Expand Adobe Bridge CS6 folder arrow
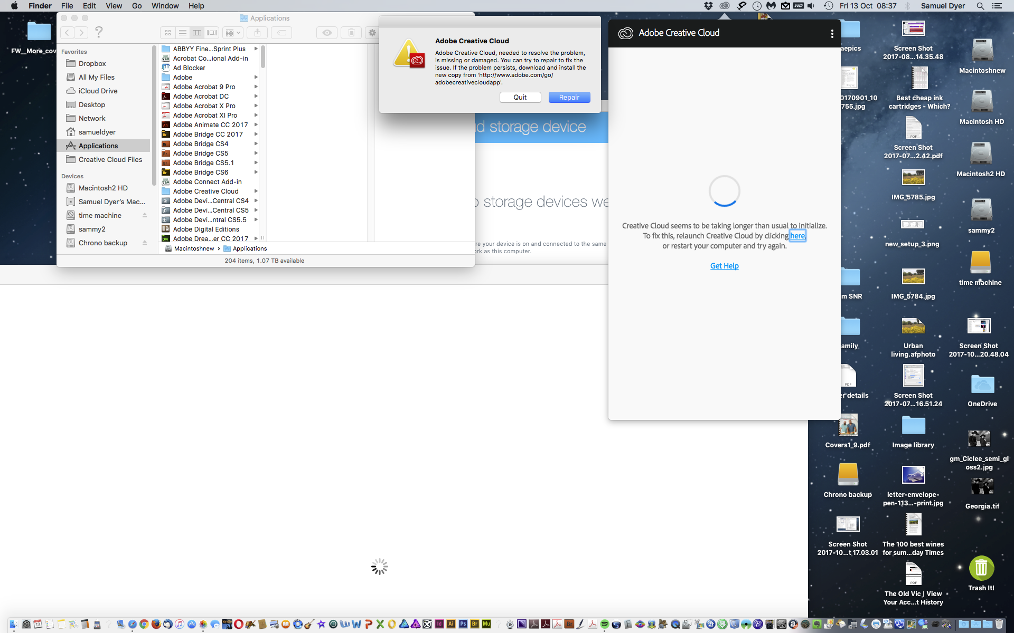 point(256,172)
